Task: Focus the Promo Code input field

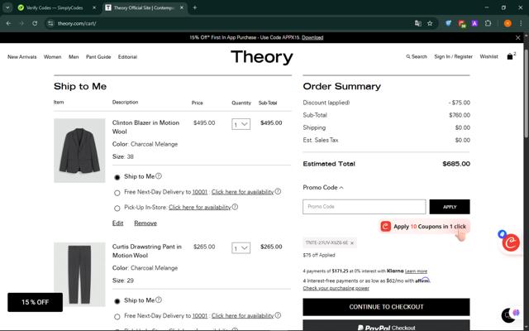Action: (x=364, y=207)
